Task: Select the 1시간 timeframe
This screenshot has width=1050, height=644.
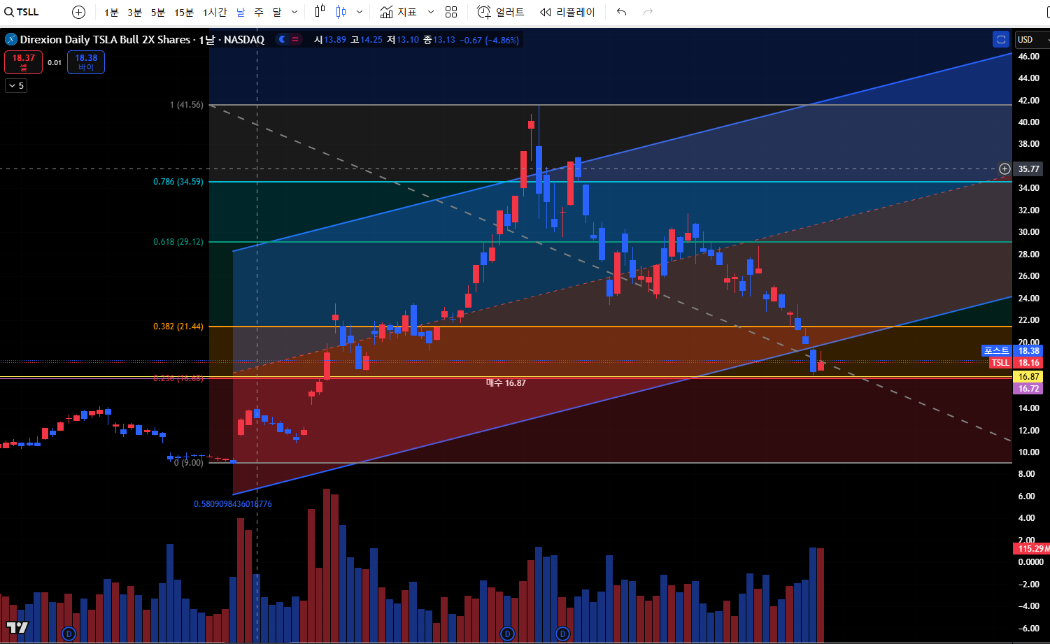Action: pos(215,13)
